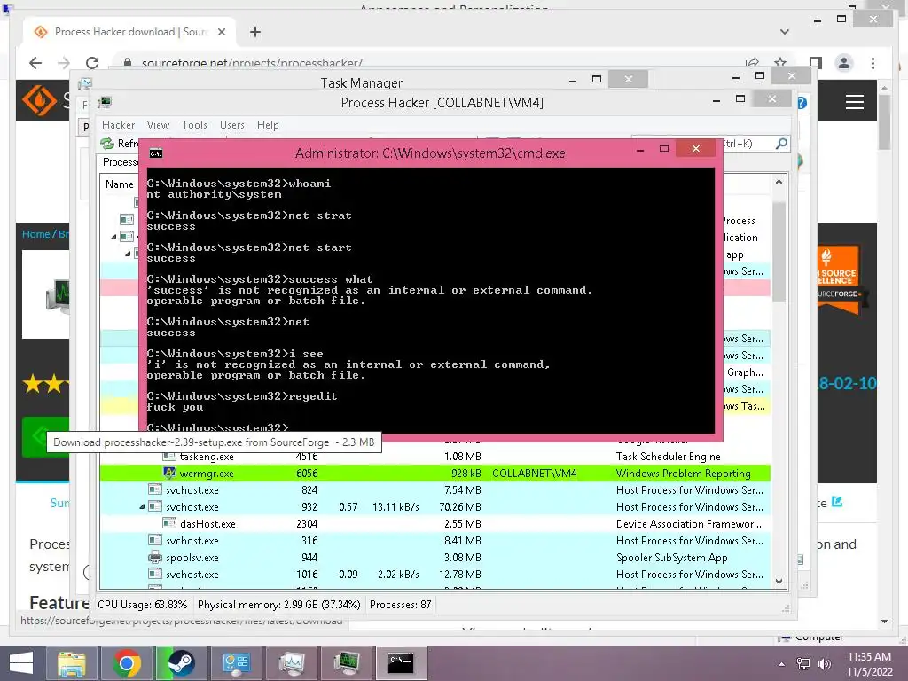
Task: Click the Name column header
Action: point(120,184)
